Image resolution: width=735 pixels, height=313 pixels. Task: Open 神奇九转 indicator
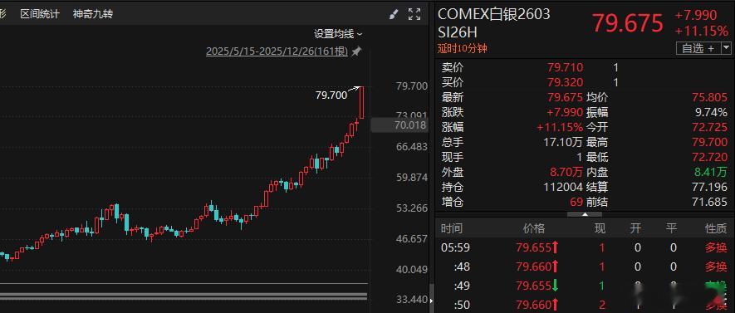[x=93, y=13]
